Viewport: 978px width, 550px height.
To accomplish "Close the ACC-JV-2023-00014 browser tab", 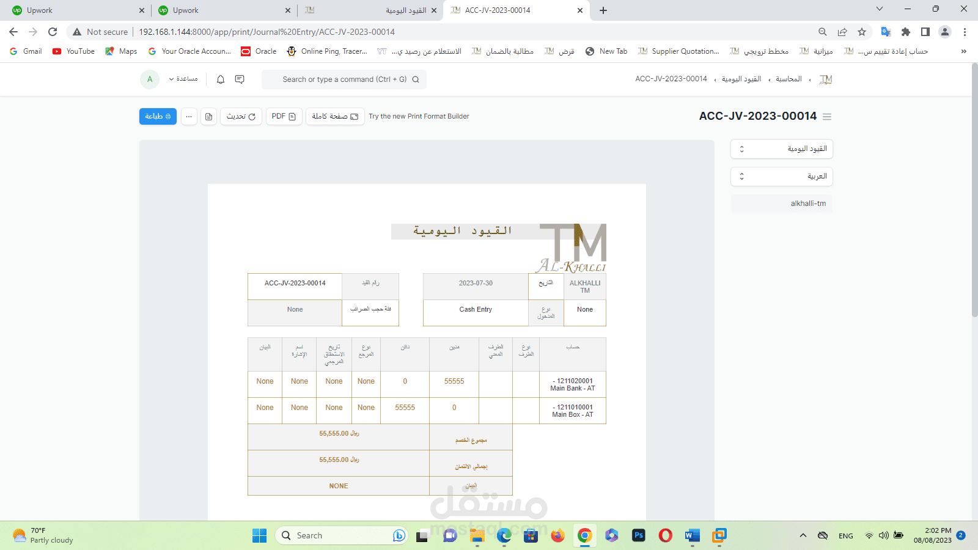I will tap(580, 10).
